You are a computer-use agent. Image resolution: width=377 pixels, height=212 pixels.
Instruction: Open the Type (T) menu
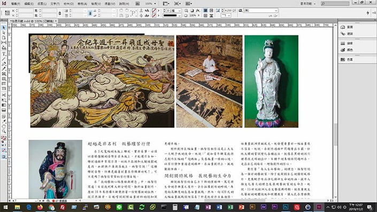(x=55, y=4)
